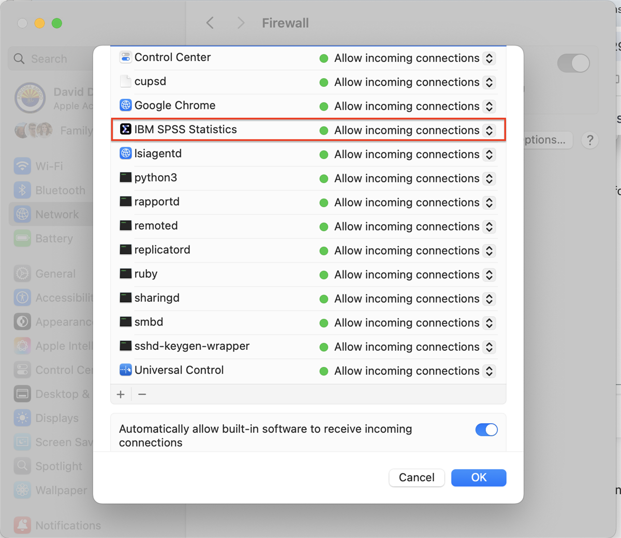Select Wi-Fi in the settings sidebar

pos(49,166)
